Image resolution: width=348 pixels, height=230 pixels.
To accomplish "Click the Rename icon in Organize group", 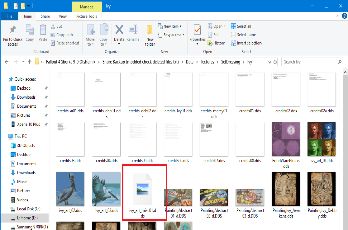I will coord(133,30).
